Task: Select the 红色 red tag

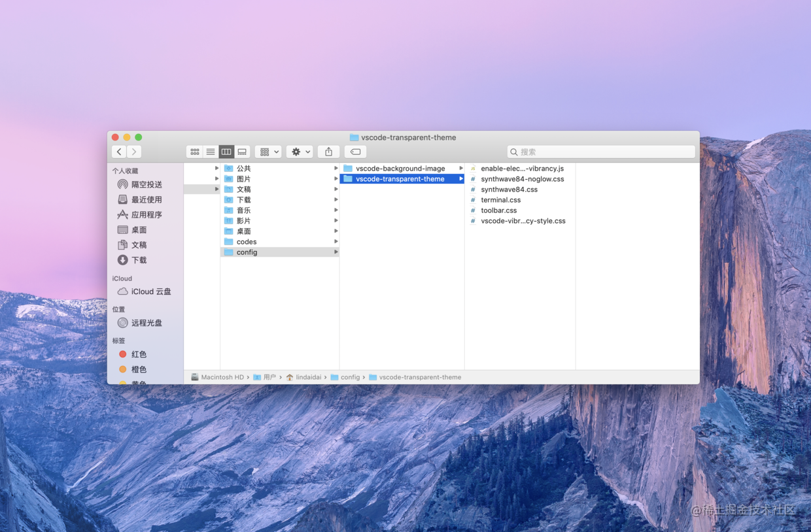Action: tap(133, 354)
